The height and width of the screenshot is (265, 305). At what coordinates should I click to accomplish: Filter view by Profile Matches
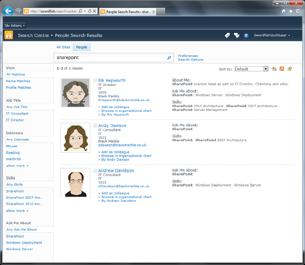pyautogui.click(x=18, y=87)
